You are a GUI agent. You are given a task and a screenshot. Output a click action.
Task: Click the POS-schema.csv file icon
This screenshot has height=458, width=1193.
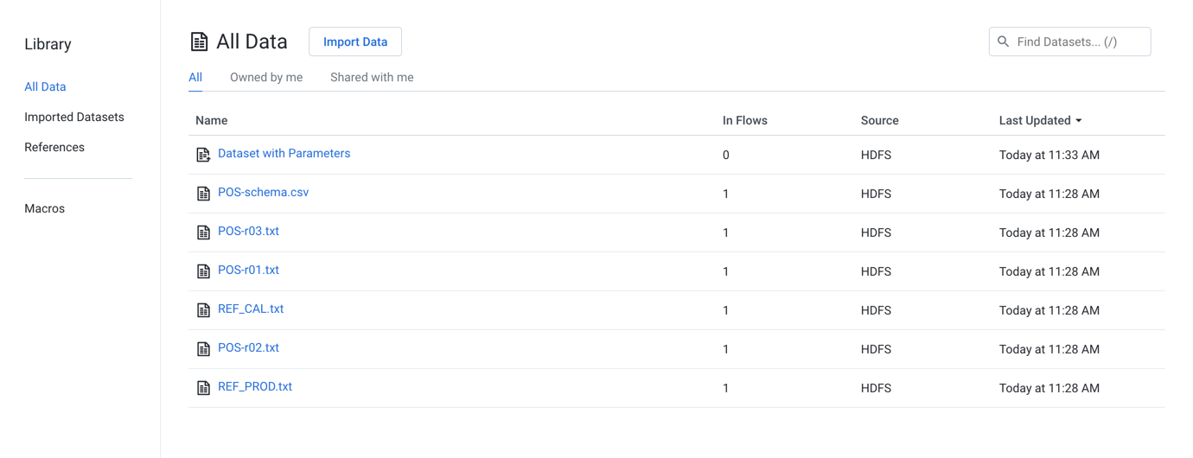203,194
